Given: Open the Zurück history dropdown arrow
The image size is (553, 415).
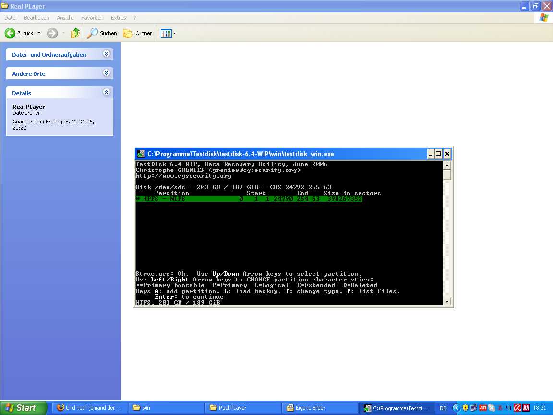Looking at the screenshot, I should click(x=39, y=33).
